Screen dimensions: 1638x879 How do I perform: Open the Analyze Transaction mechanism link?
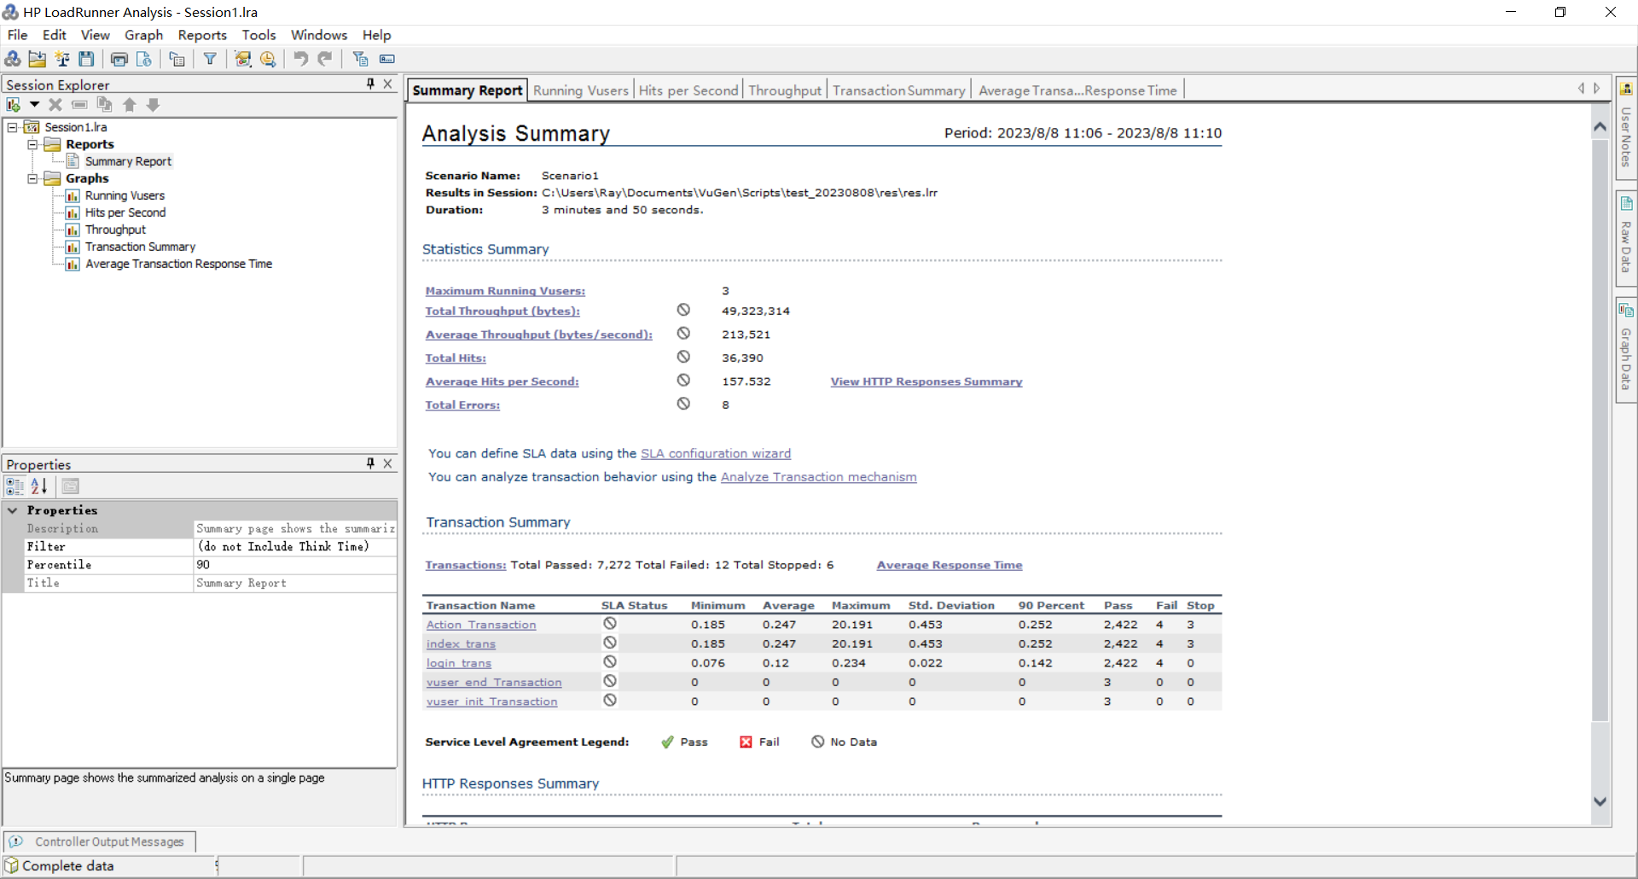pyautogui.click(x=819, y=477)
